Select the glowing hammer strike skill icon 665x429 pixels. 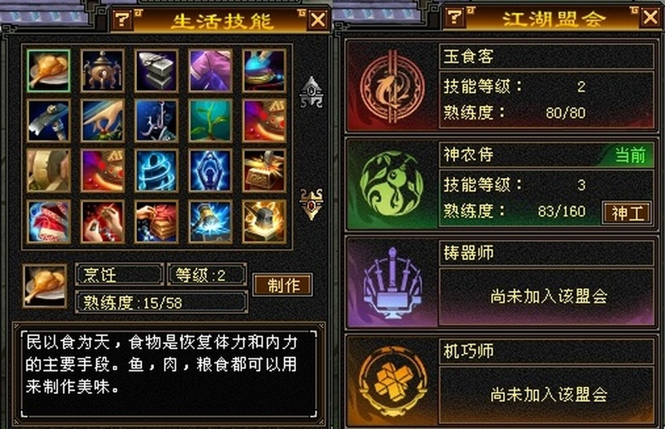[x=211, y=222]
